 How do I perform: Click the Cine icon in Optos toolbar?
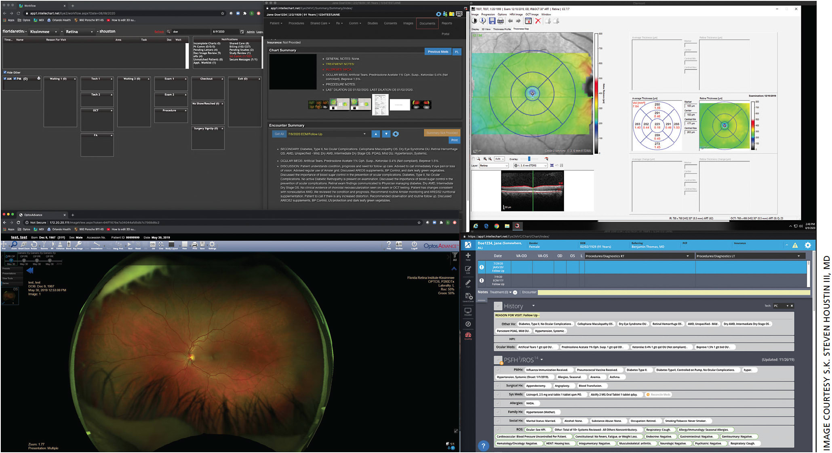tap(161, 244)
